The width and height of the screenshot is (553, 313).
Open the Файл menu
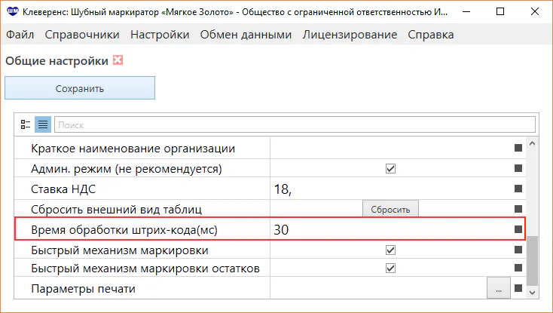point(20,35)
